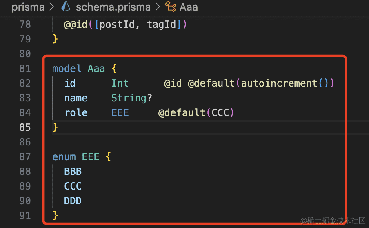Click the BBB enum value
This screenshot has height=228, width=369.
tap(73, 171)
